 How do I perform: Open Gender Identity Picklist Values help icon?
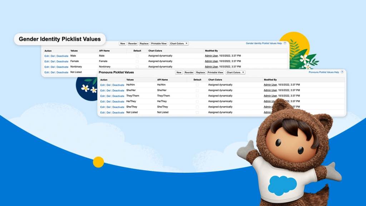285,43
